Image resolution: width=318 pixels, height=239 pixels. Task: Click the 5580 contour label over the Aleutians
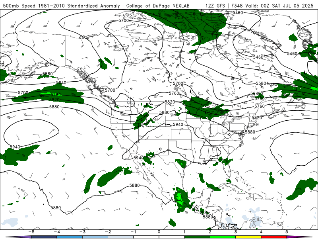pyautogui.click(x=48, y=74)
